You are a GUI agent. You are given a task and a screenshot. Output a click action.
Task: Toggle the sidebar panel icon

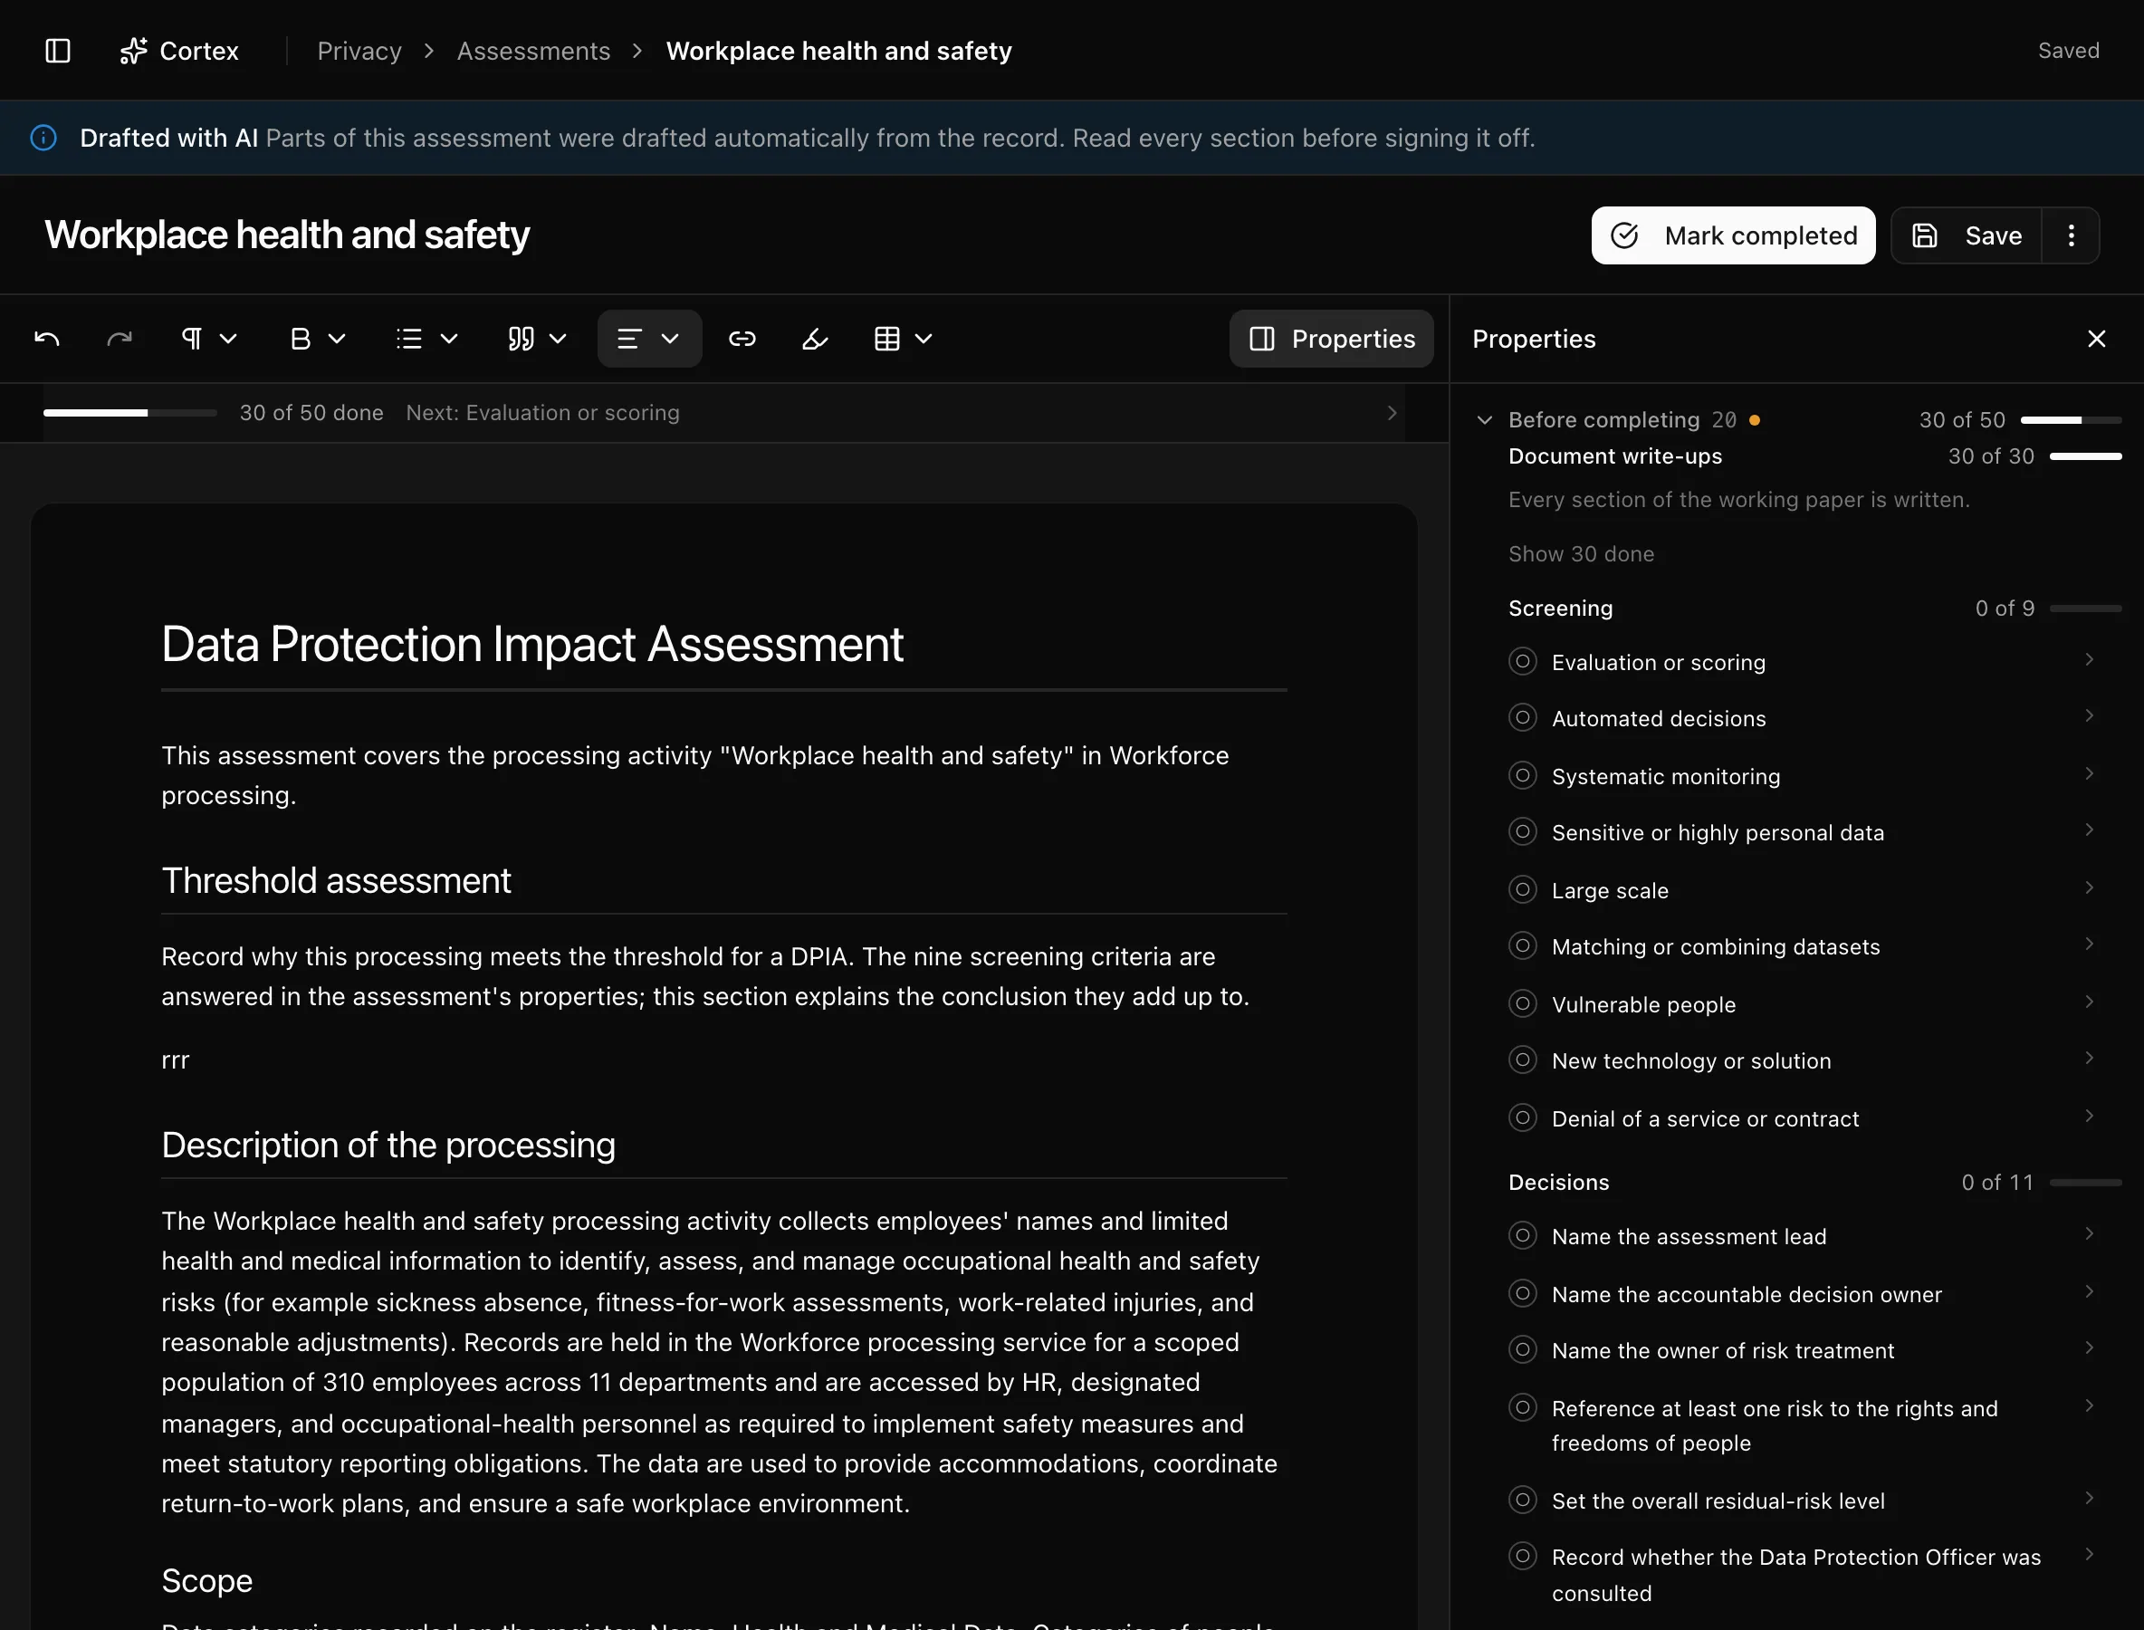[58, 51]
